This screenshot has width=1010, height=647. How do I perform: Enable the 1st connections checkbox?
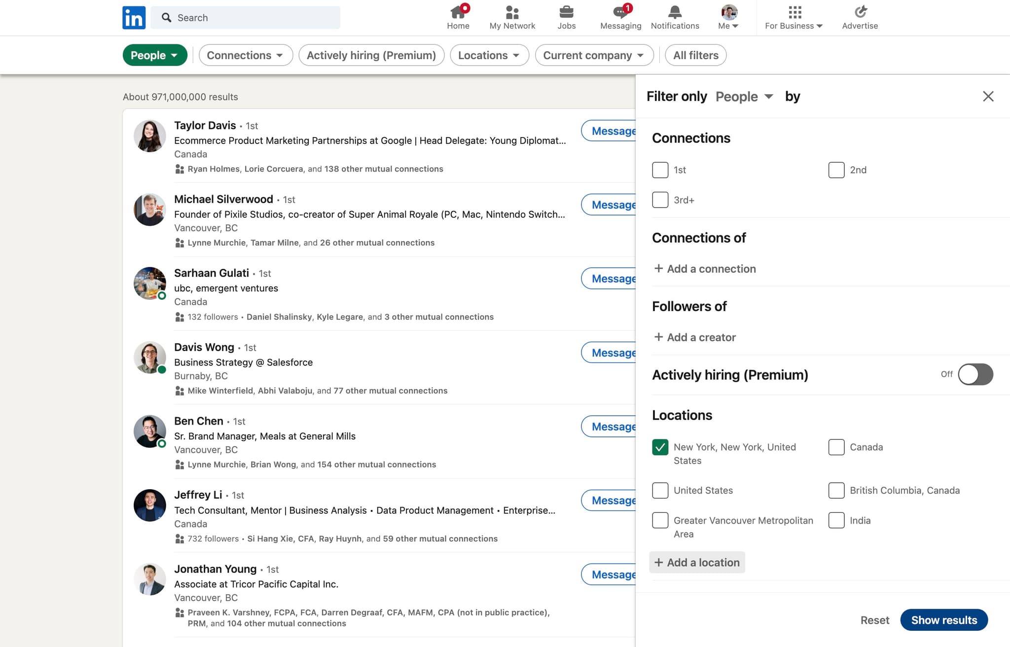660,170
